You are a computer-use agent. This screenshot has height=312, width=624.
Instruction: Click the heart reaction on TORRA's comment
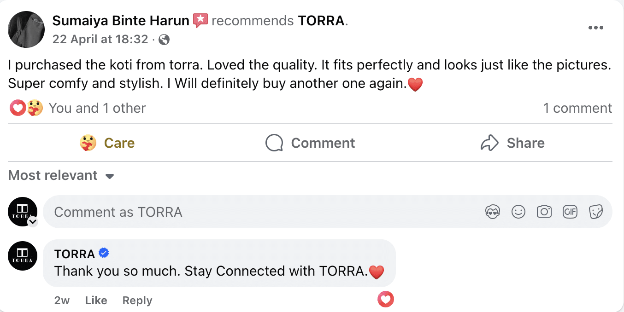coord(385,299)
